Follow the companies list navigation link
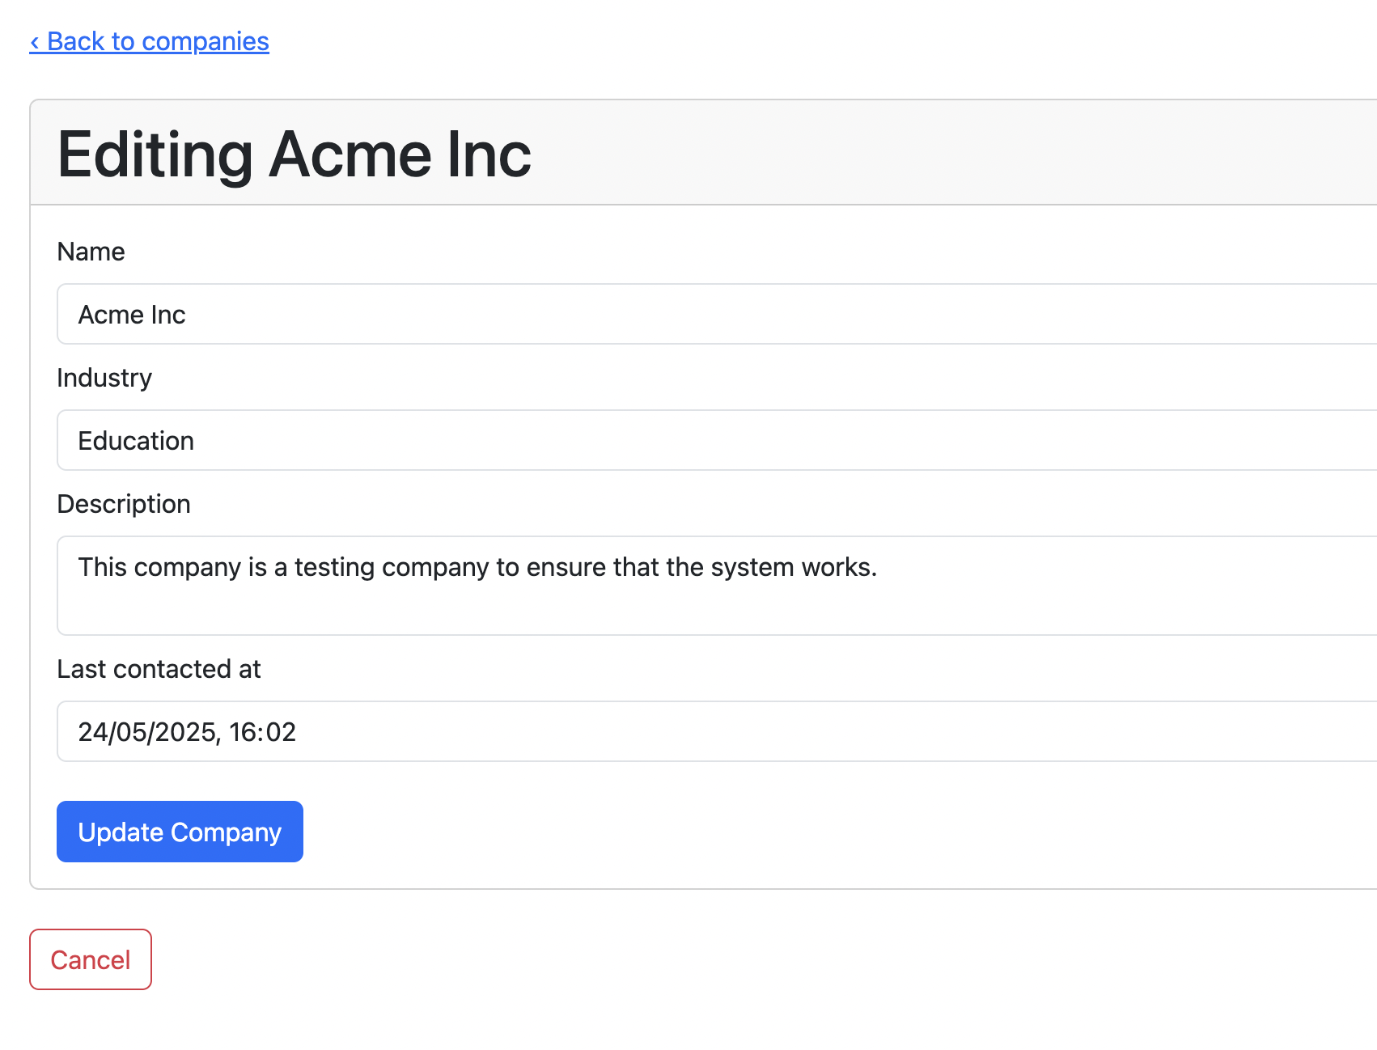Image resolution: width=1377 pixels, height=1050 pixels. pyautogui.click(x=148, y=40)
